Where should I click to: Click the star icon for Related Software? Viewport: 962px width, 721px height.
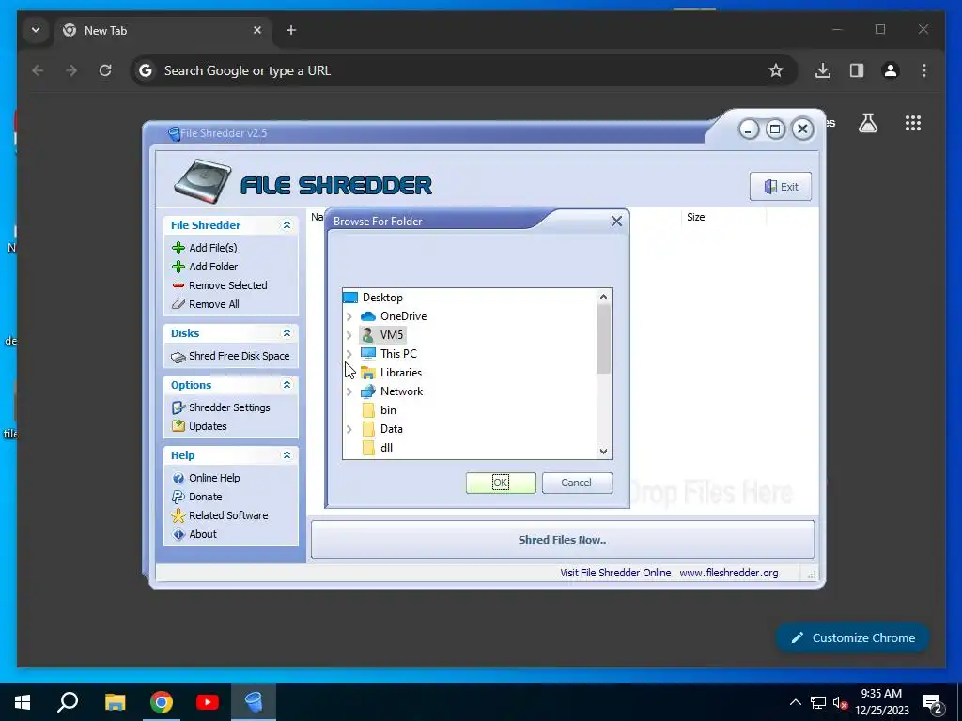click(178, 515)
